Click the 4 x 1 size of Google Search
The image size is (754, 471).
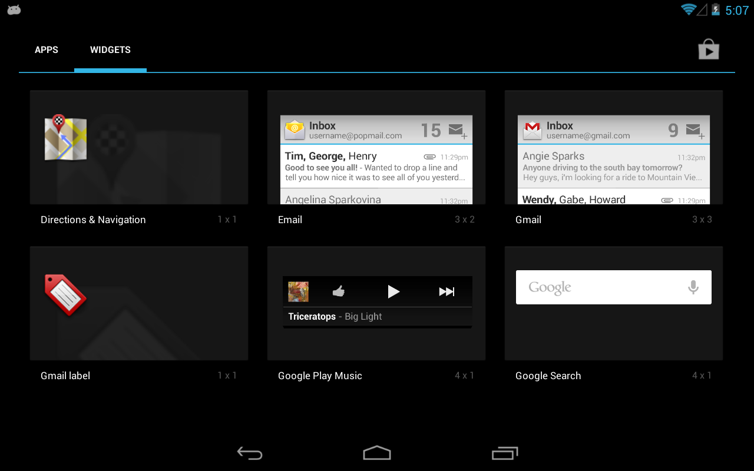pos(702,376)
